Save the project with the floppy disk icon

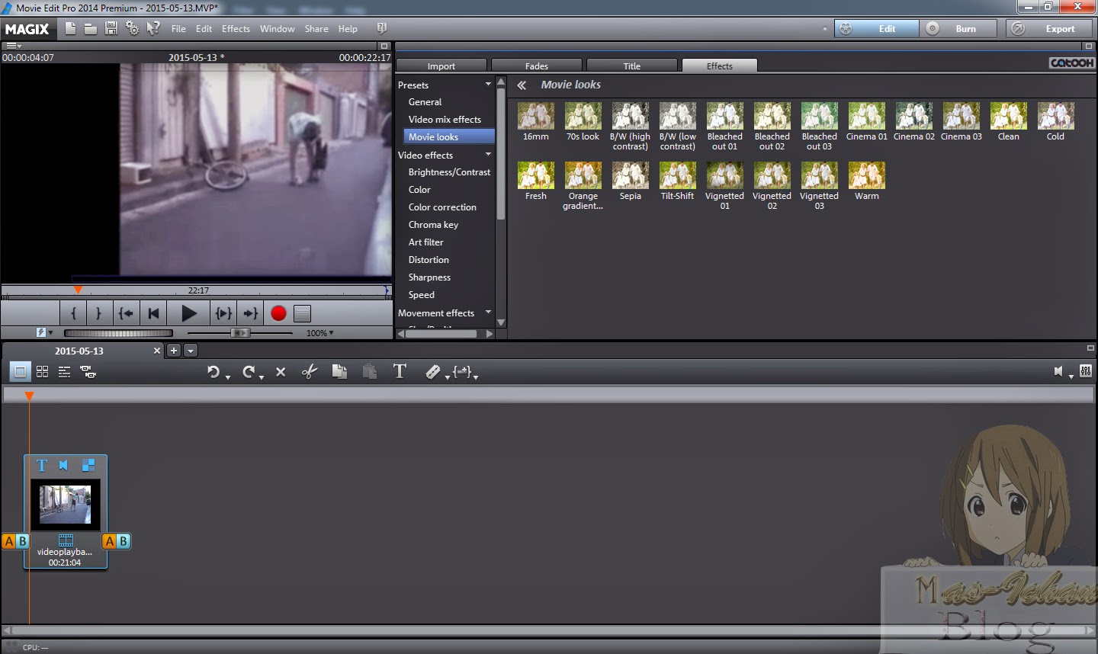(x=111, y=28)
